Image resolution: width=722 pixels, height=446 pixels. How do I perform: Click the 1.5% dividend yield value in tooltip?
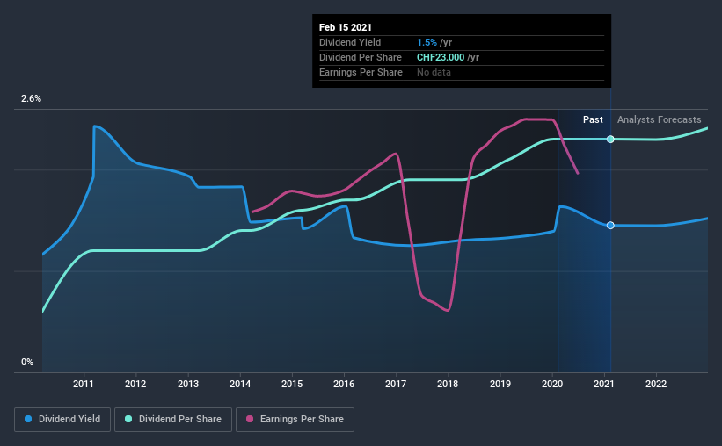427,42
